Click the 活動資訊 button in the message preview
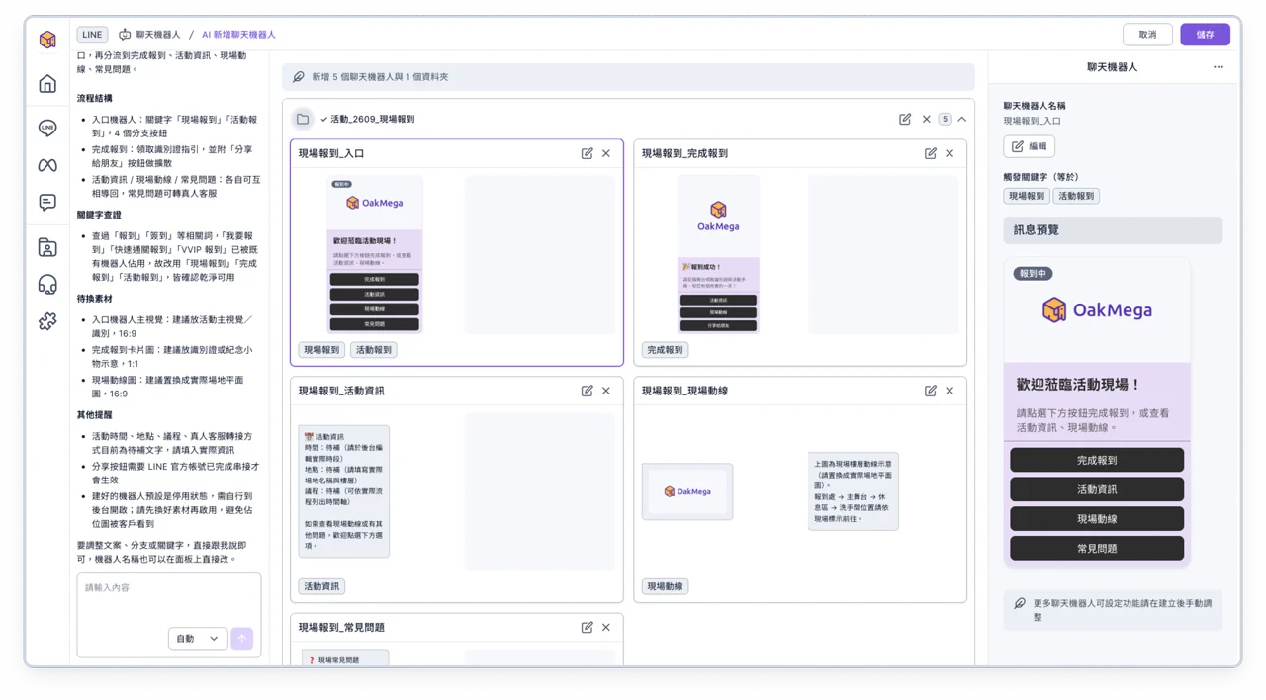Viewport: 1266px width, 700px height. (x=1097, y=489)
